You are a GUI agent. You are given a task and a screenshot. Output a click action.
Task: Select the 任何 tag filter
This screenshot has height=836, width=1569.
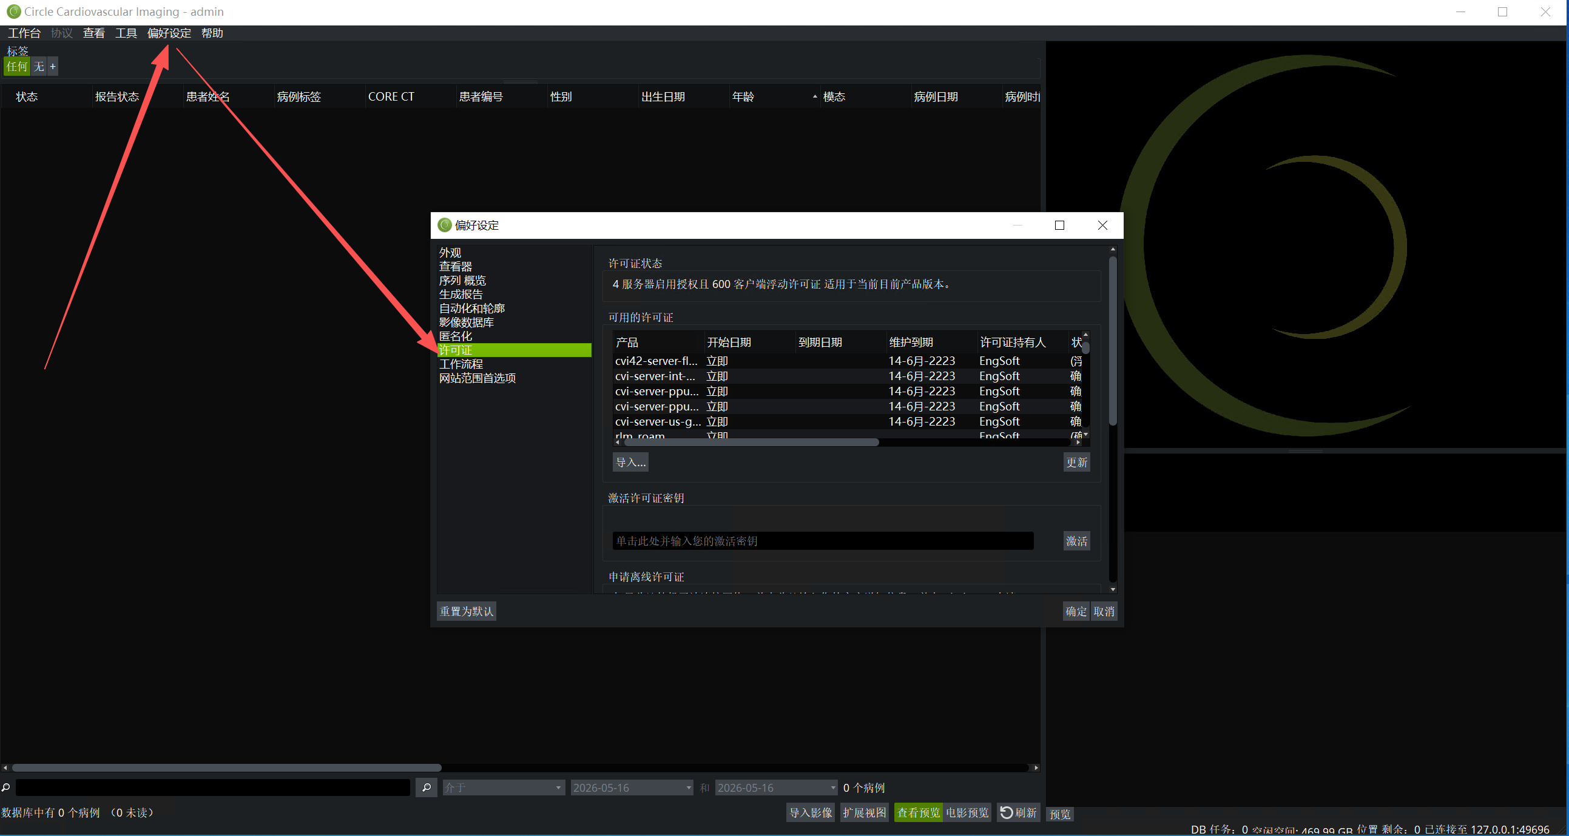pyautogui.click(x=17, y=66)
